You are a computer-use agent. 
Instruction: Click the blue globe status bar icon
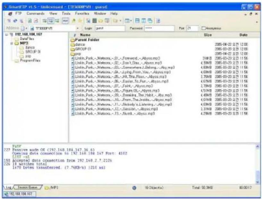[x=134, y=188]
